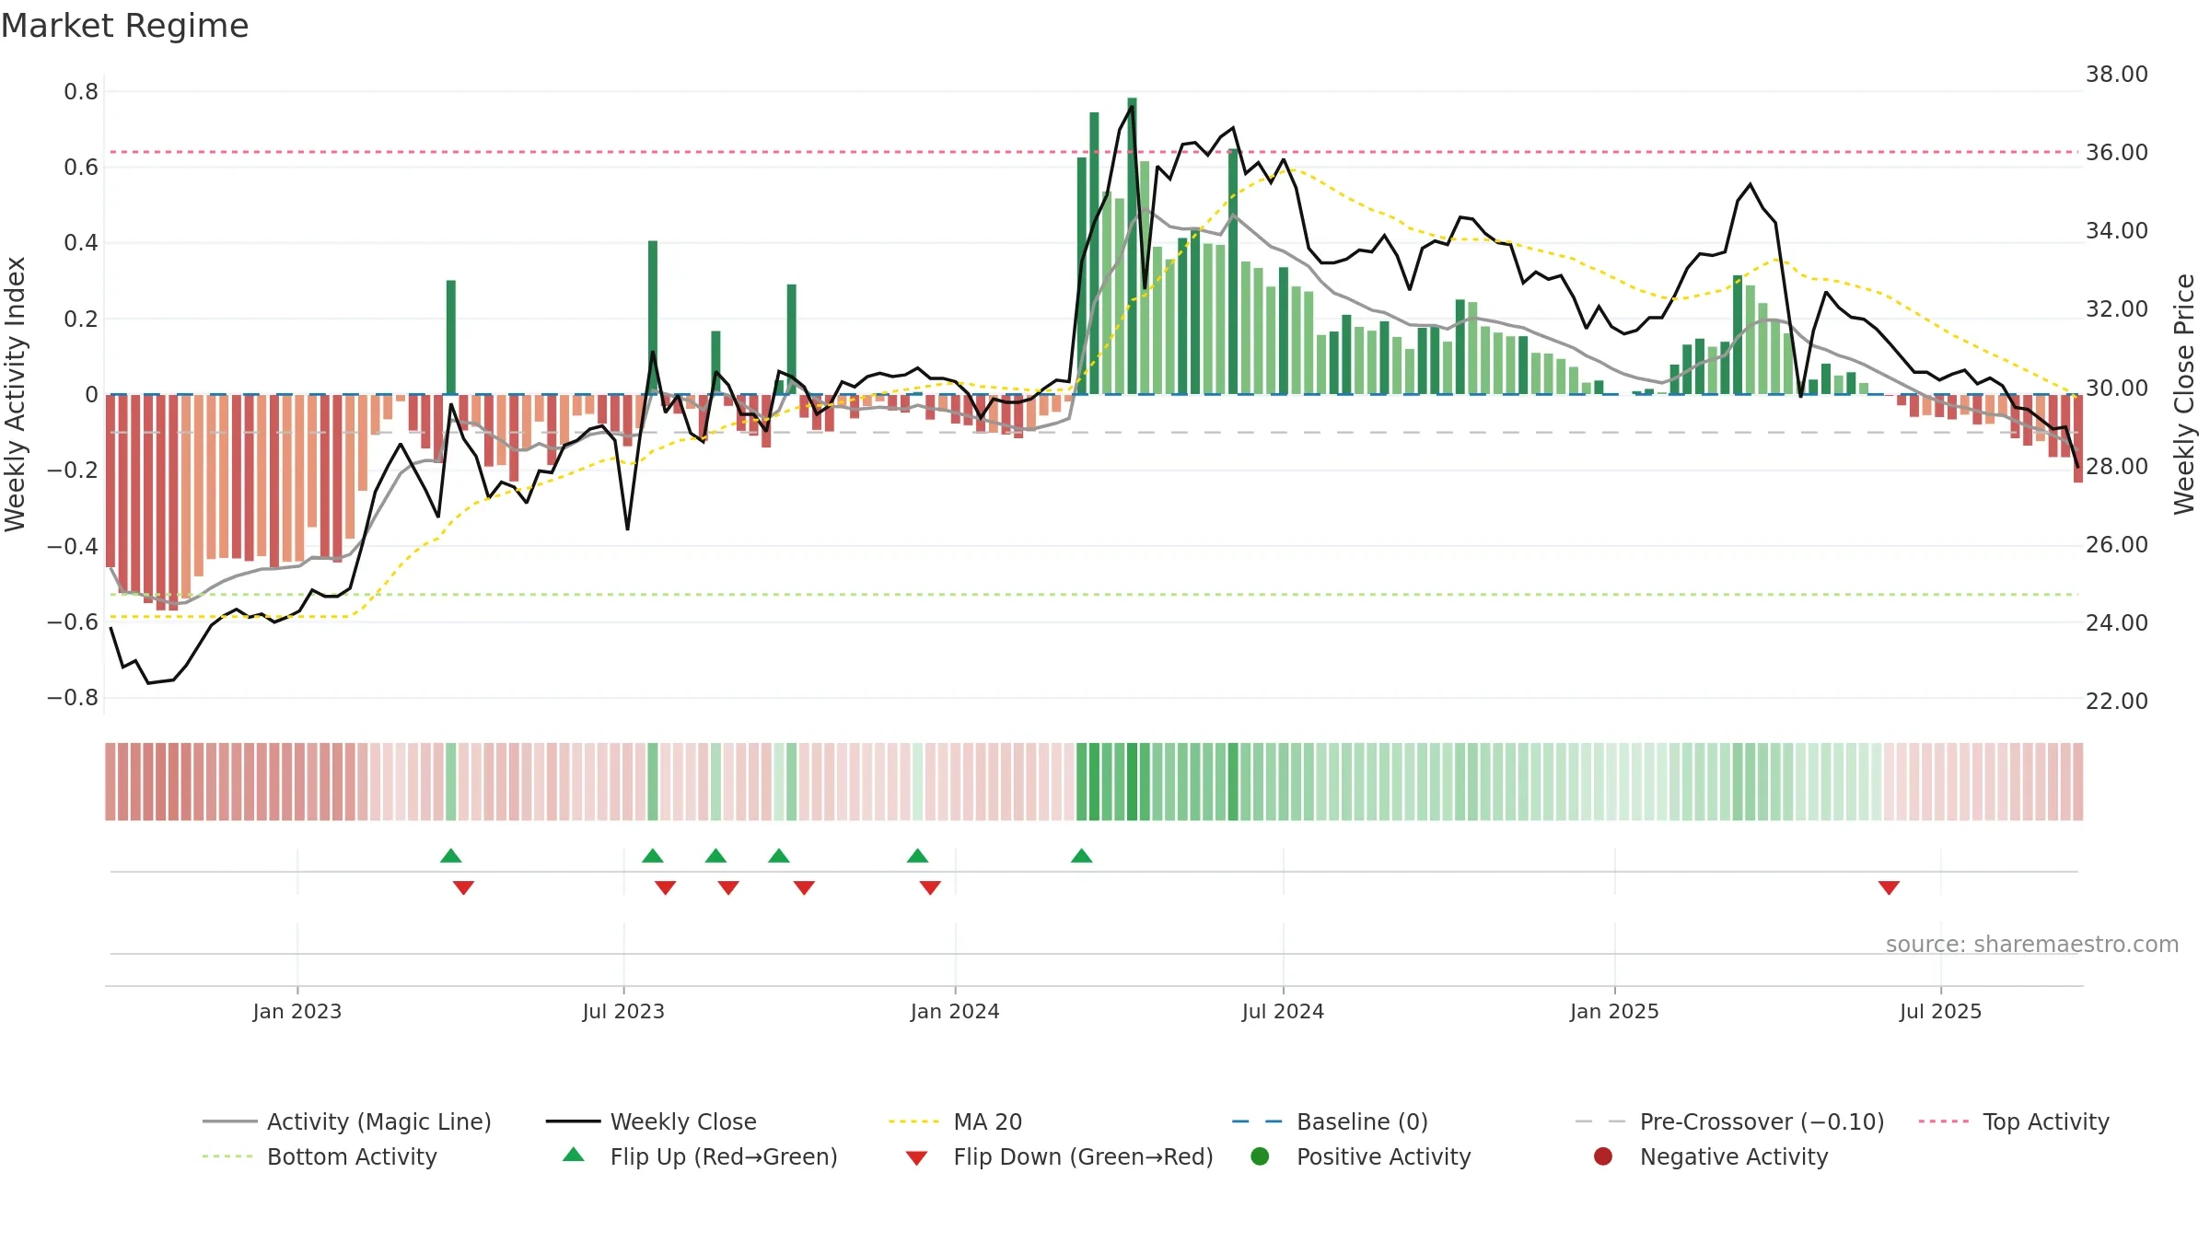
Task: Click the Jan 2025 x-axis label
Action: click(1614, 1011)
